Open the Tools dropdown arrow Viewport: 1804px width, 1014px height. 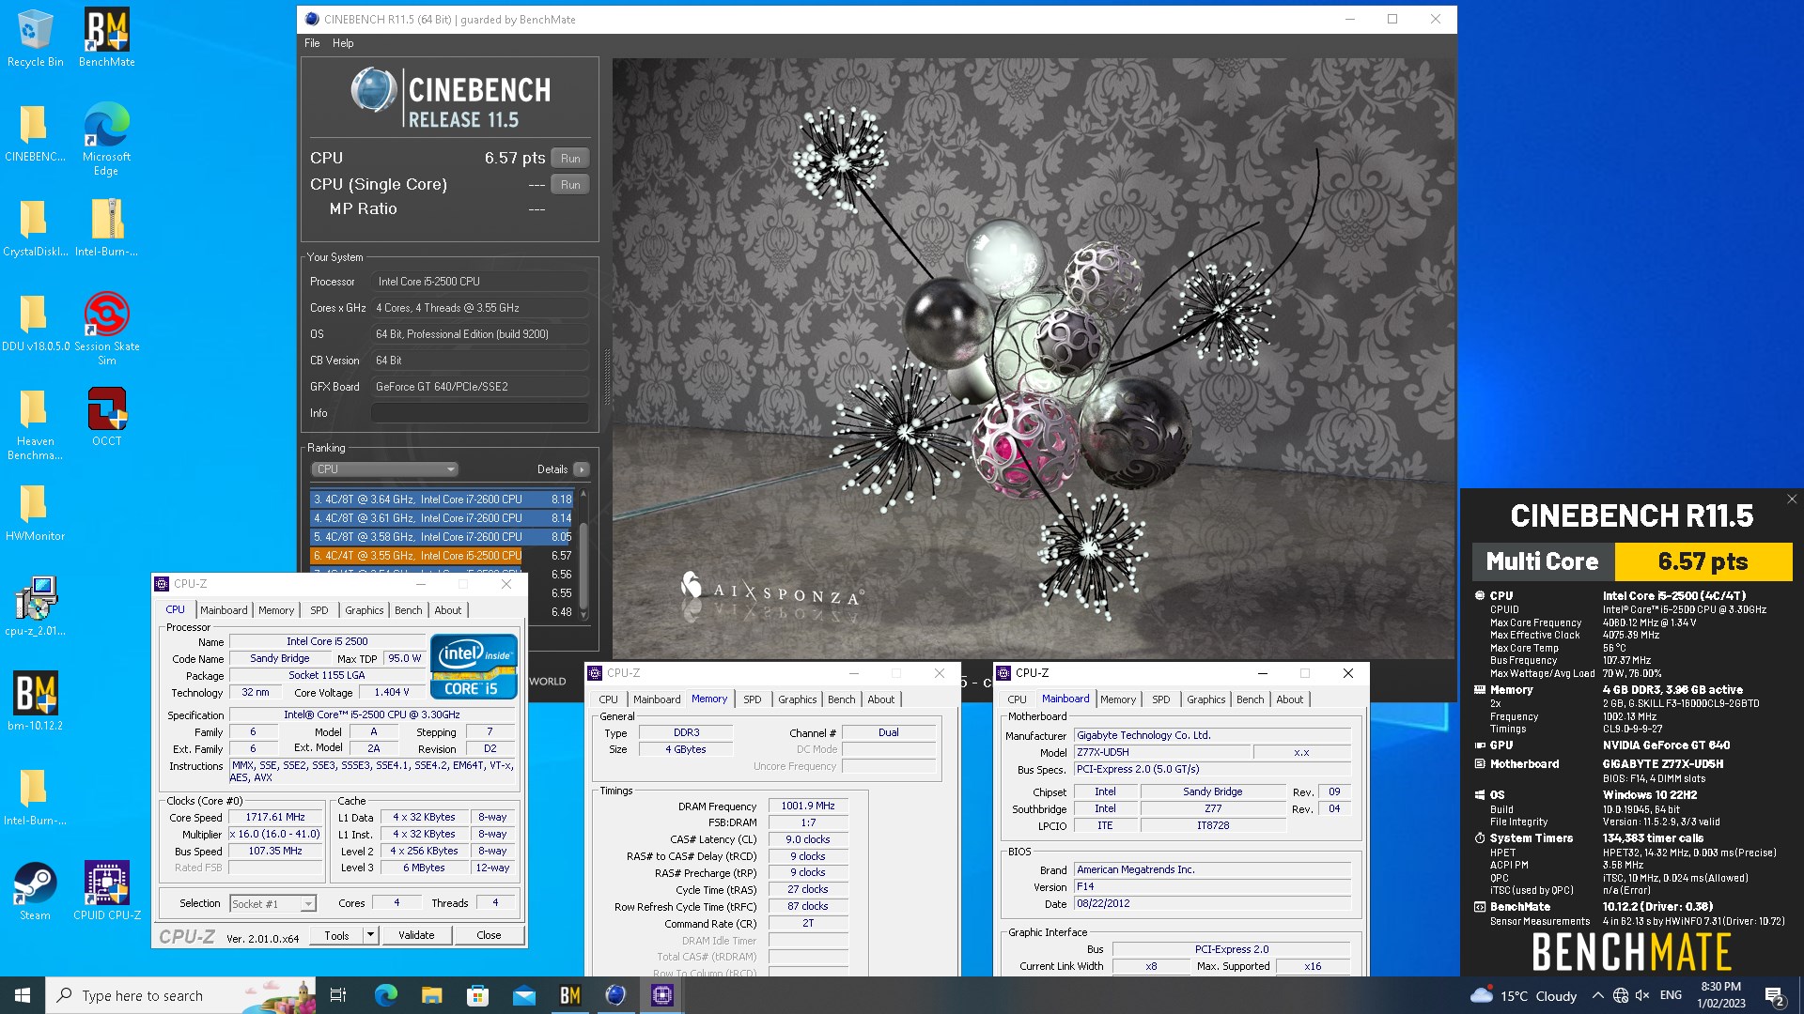click(x=370, y=935)
